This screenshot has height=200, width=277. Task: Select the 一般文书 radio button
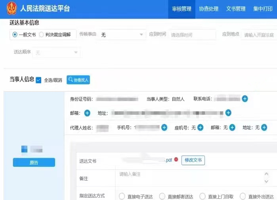15,35
